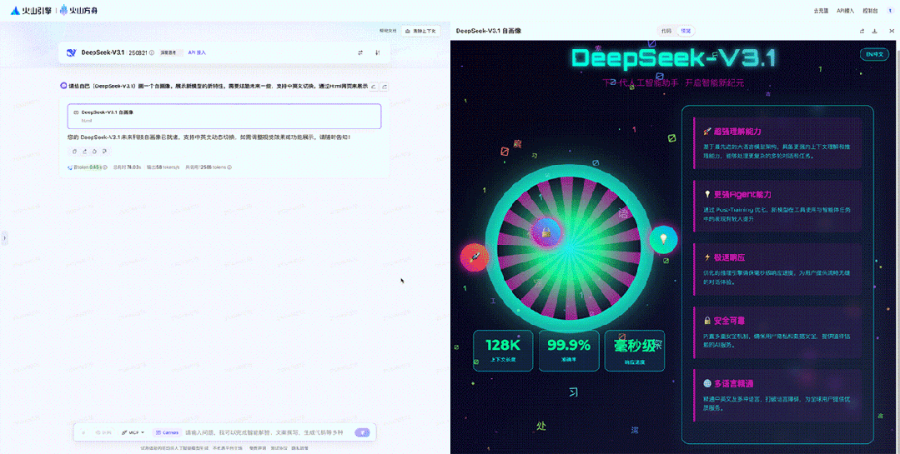Image resolution: width=900 pixels, height=454 pixels.
Task: Share the assistant reply
Action: [85, 152]
